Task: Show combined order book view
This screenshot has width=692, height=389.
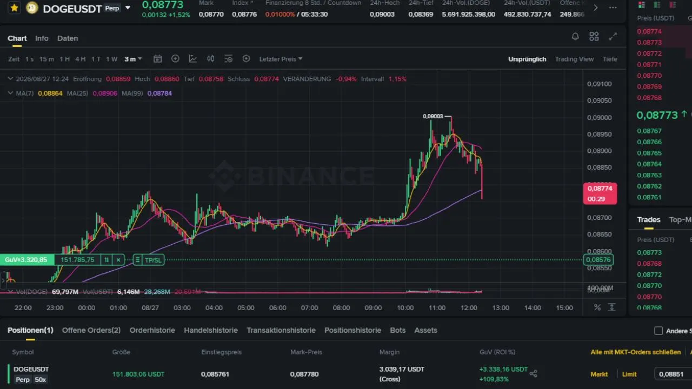Action: [x=642, y=5]
